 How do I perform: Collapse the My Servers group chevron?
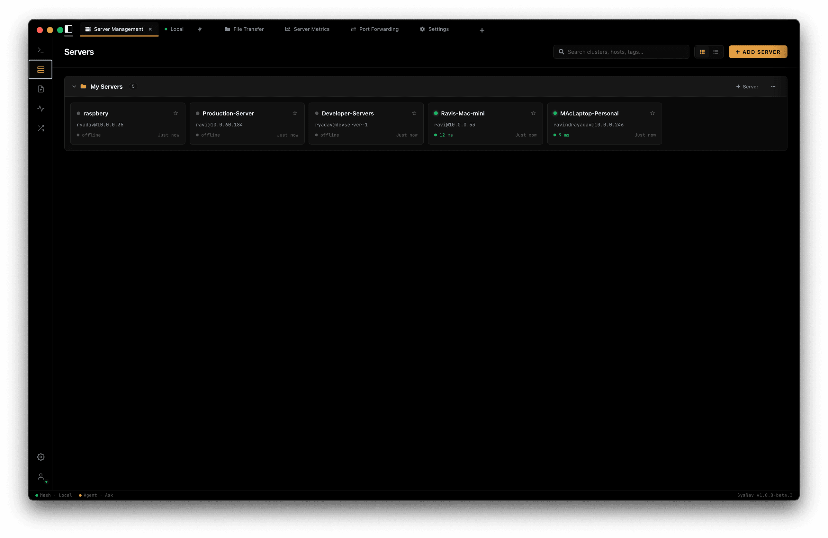[74, 86]
